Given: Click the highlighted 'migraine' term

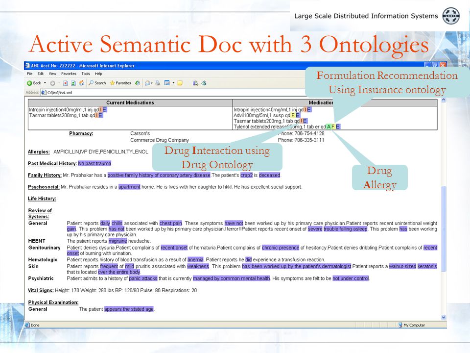Looking at the screenshot, I should tap(118, 241).
